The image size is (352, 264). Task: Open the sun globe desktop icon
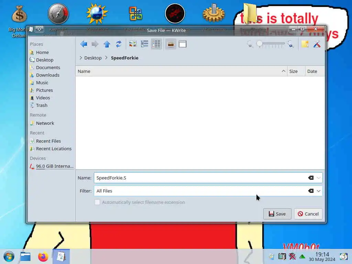97,14
